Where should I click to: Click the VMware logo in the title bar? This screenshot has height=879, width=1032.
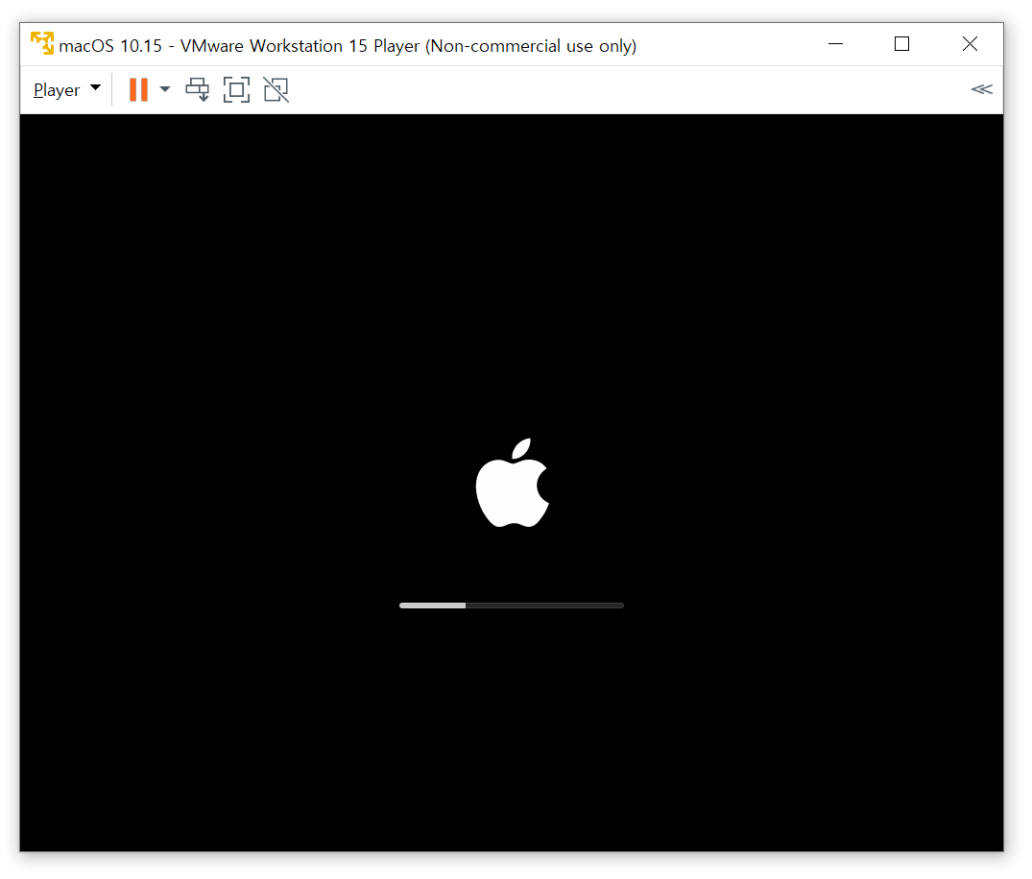[x=42, y=44]
